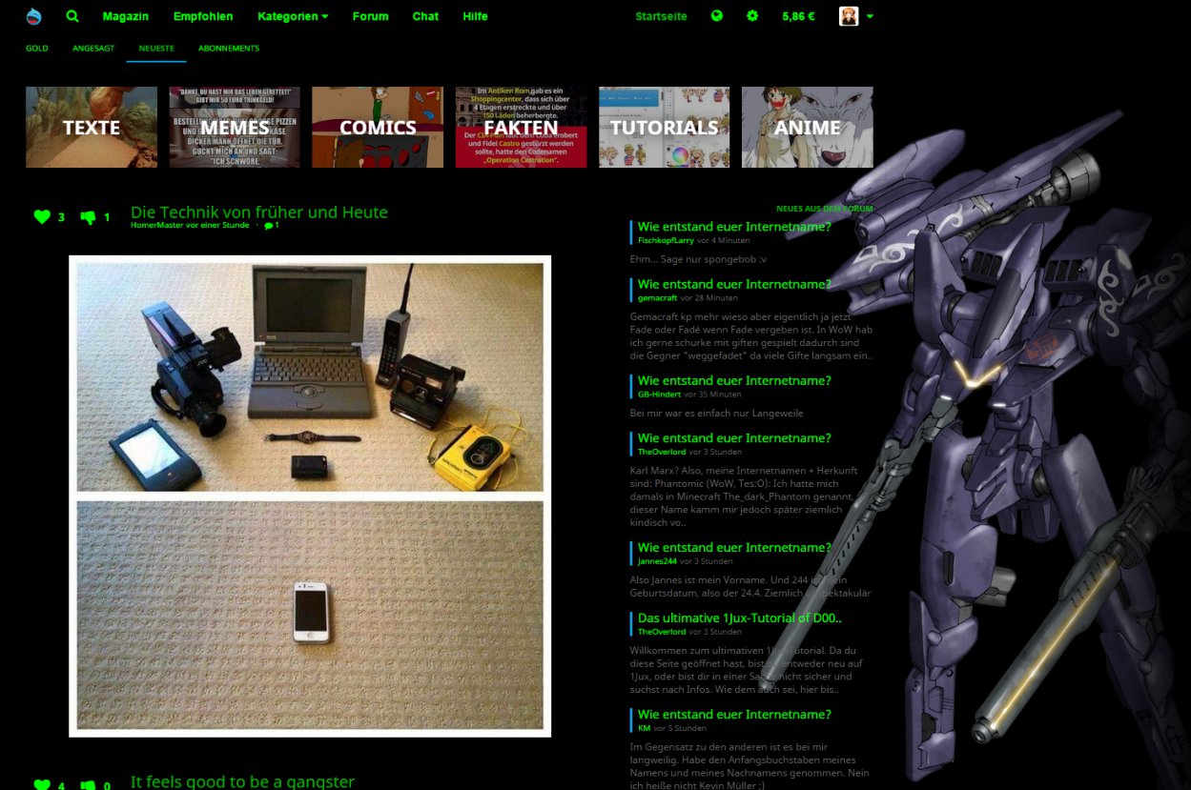The height and width of the screenshot is (790, 1191).
Task: Go to the Forum page
Action: pyautogui.click(x=370, y=16)
